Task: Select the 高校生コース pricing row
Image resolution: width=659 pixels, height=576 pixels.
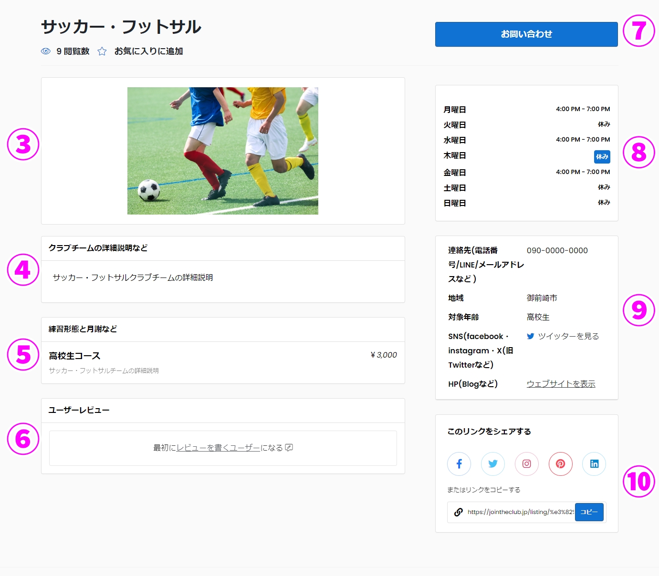Action: click(x=222, y=362)
